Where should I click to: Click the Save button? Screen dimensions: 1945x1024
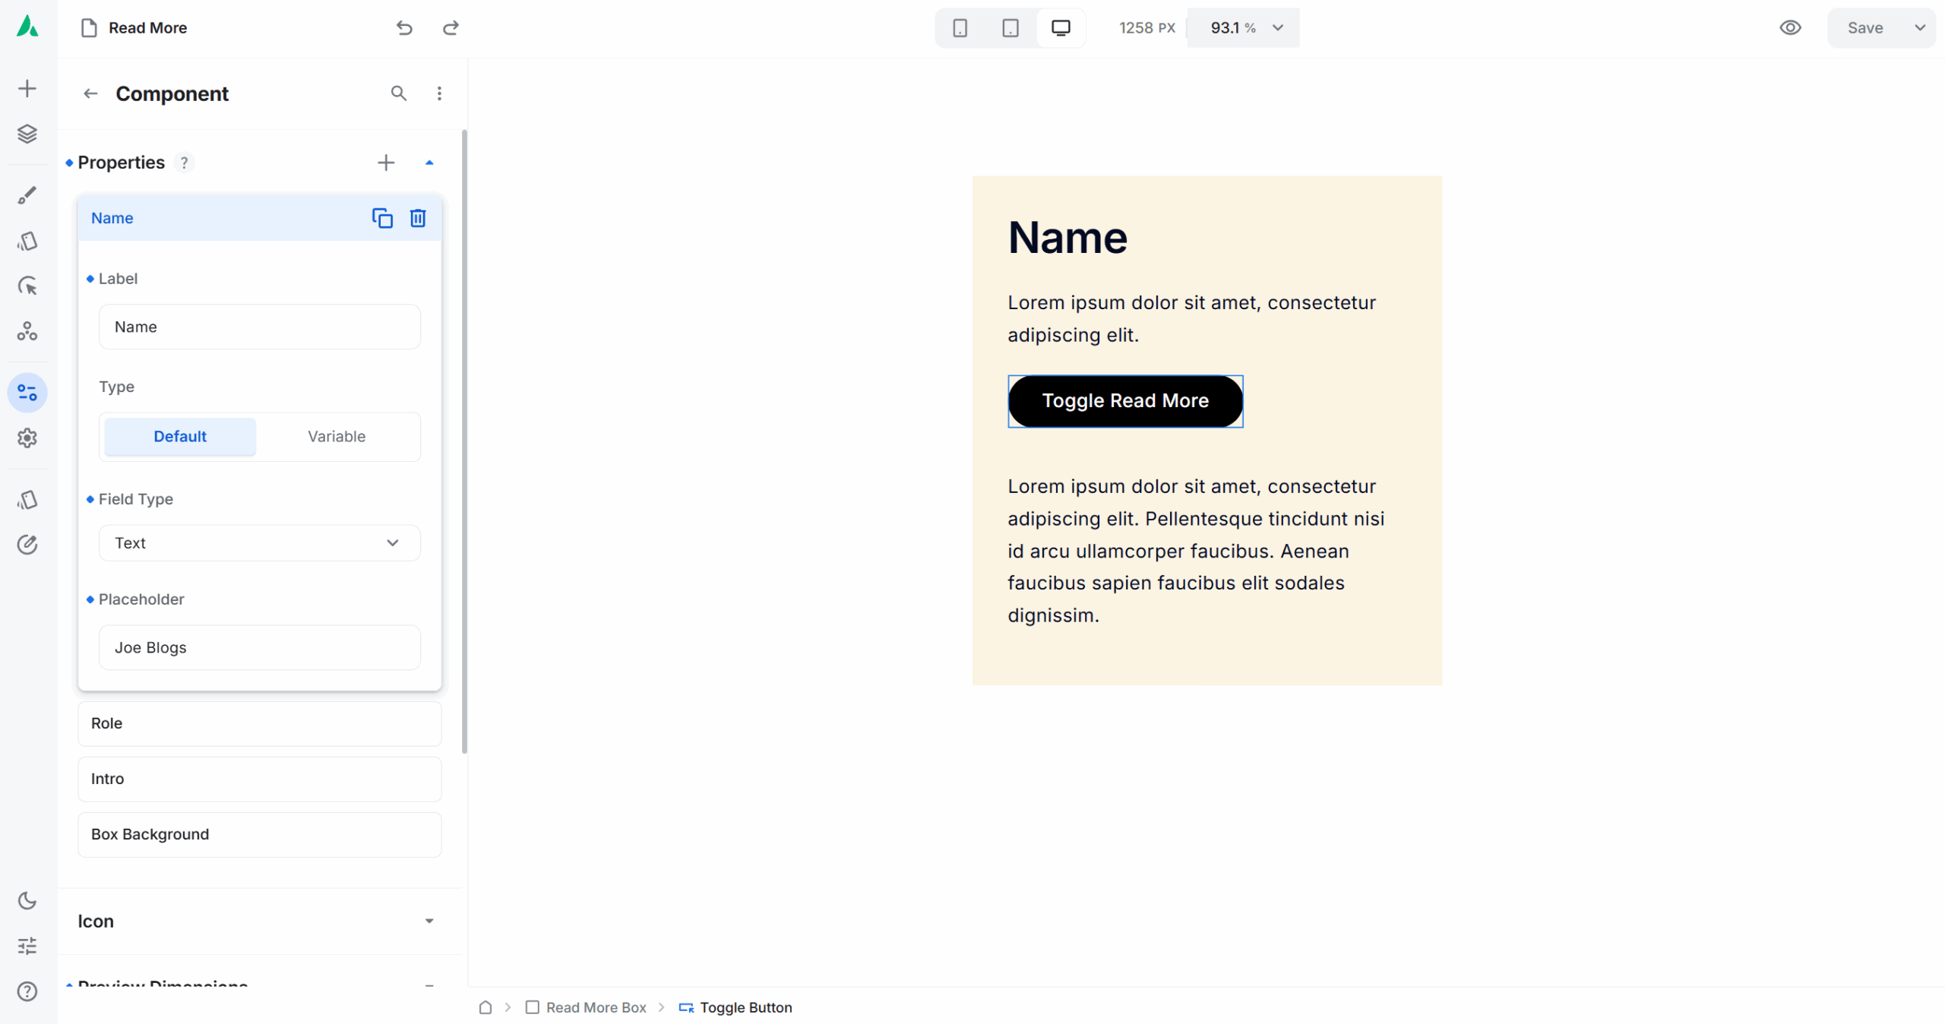click(x=1865, y=28)
